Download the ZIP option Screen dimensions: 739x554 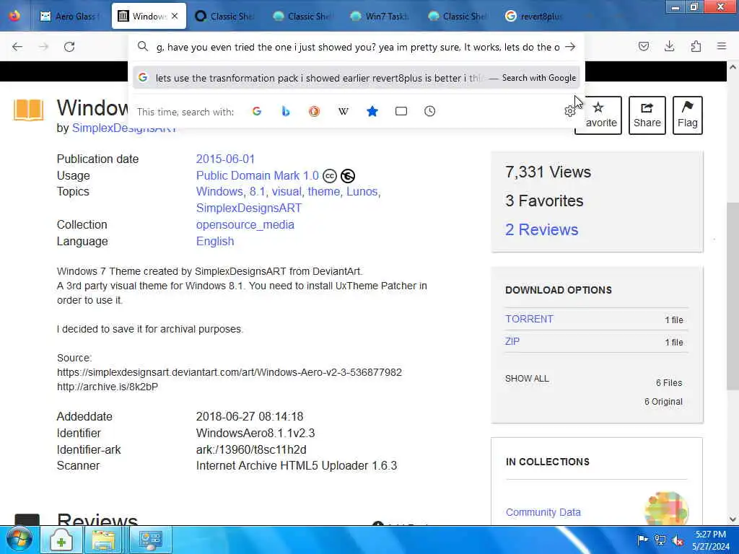(512, 341)
